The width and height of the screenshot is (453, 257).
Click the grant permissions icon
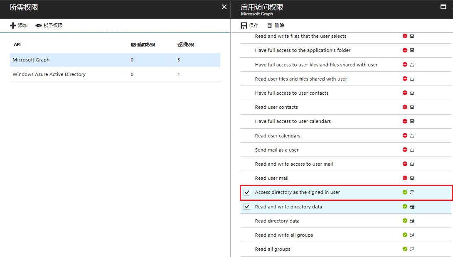[x=39, y=26]
